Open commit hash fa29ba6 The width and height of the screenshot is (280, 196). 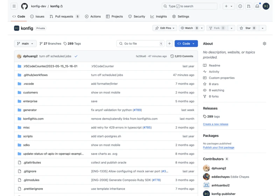click(x=141, y=56)
